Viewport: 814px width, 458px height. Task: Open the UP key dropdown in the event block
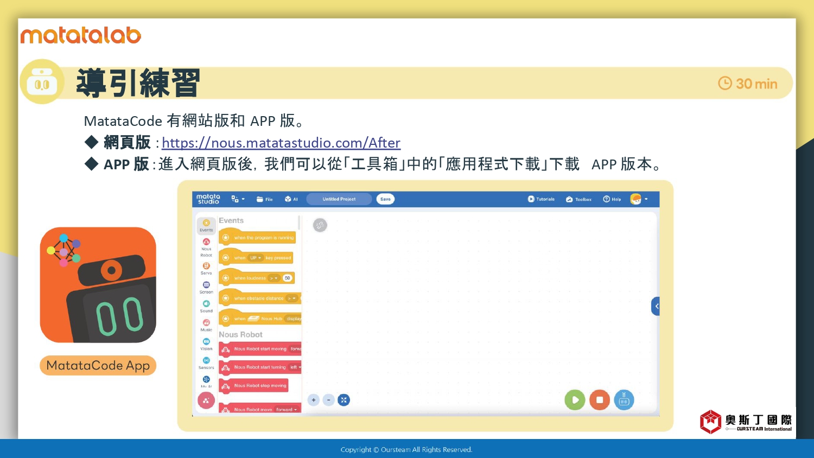point(256,258)
